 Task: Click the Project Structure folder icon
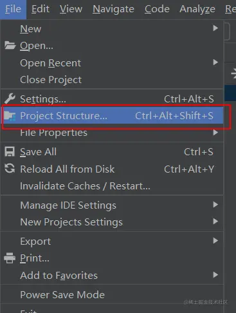click(10, 116)
